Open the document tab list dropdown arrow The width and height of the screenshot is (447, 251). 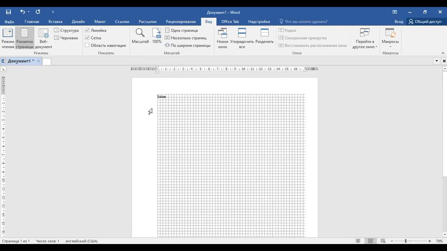point(437,61)
